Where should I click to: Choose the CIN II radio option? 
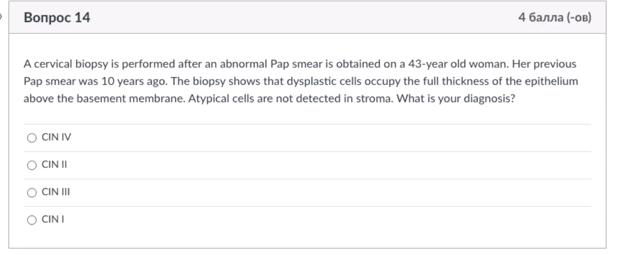tap(32, 165)
